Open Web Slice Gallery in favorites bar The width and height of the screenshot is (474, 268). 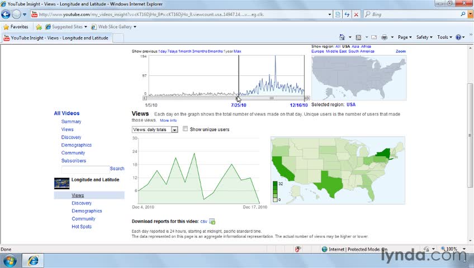pyautogui.click(x=113, y=27)
